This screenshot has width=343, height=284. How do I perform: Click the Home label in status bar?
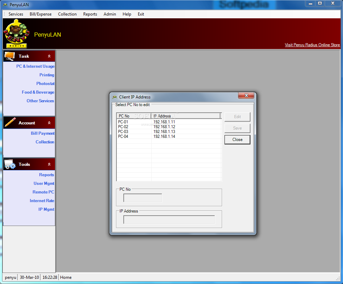coord(66,277)
